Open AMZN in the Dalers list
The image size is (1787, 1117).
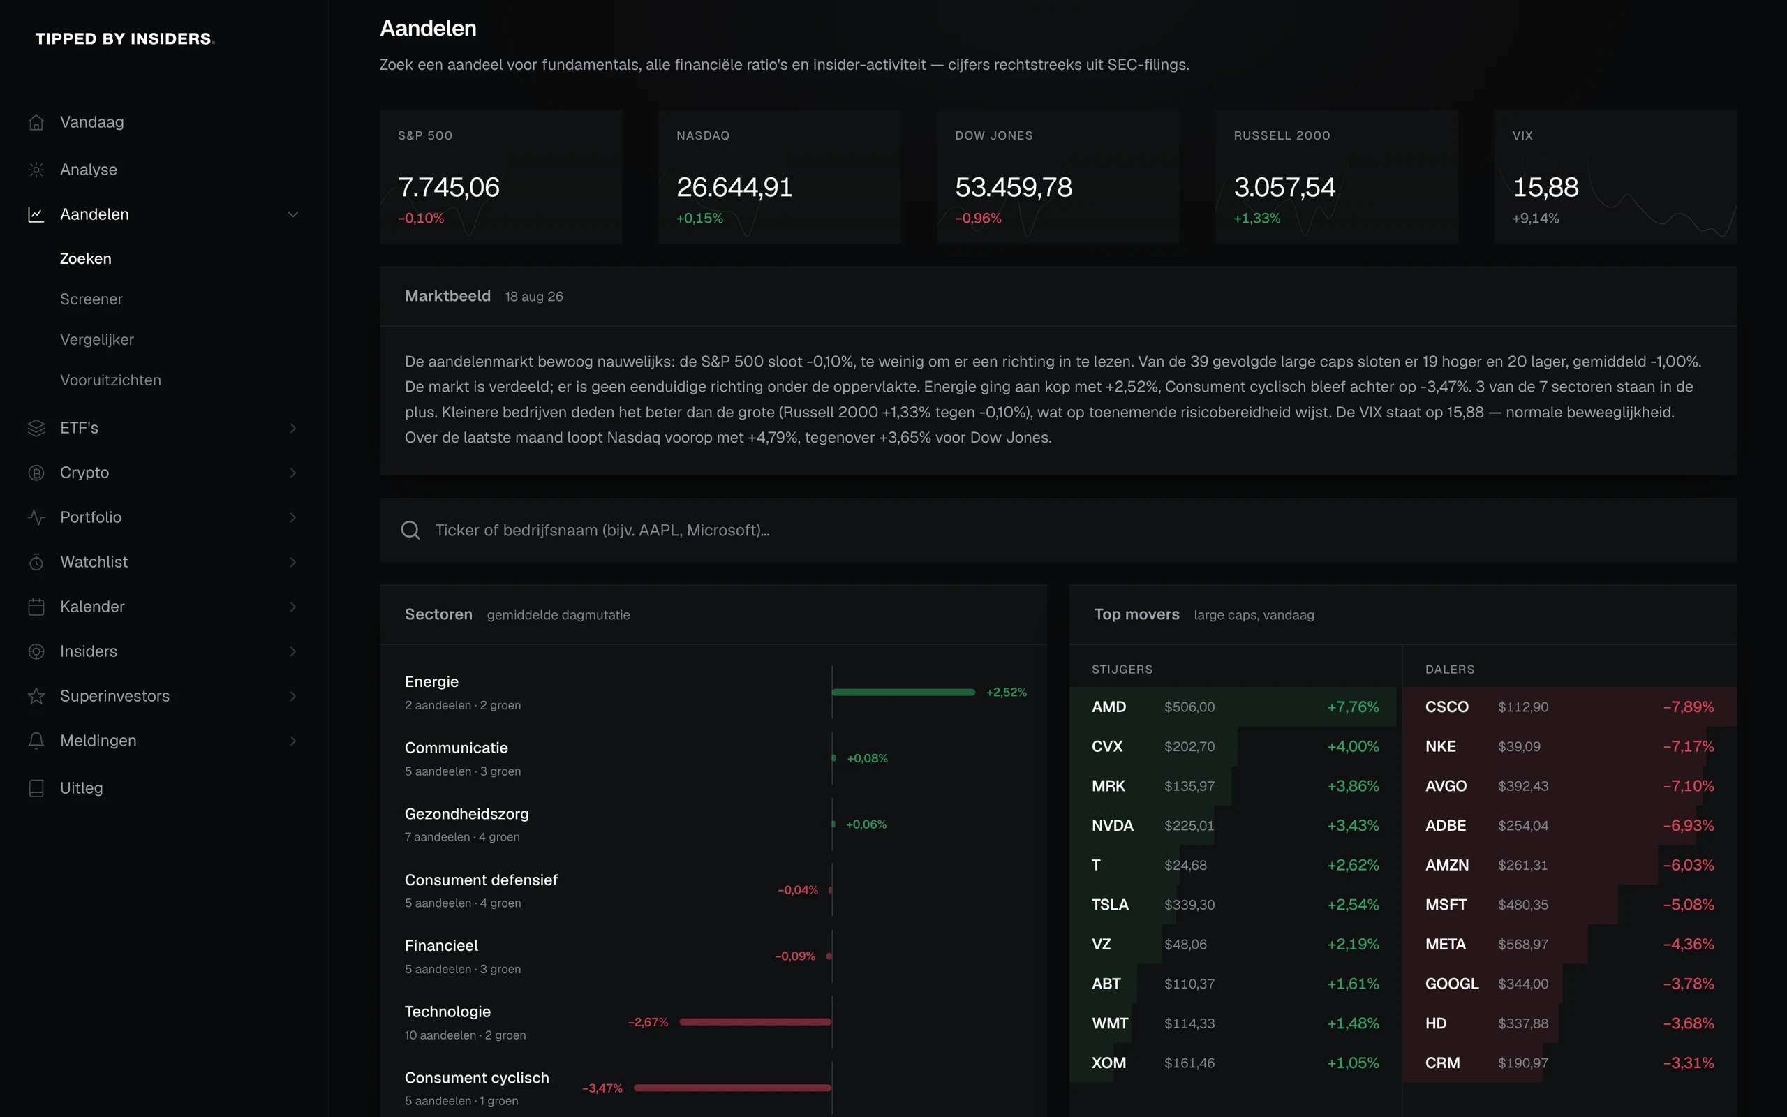(1570, 865)
